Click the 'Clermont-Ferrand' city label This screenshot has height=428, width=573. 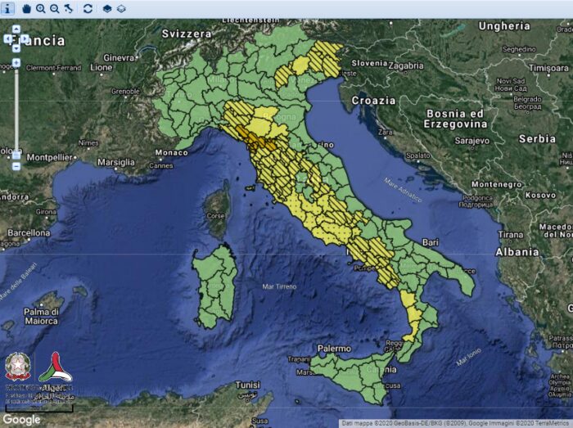click(54, 68)
